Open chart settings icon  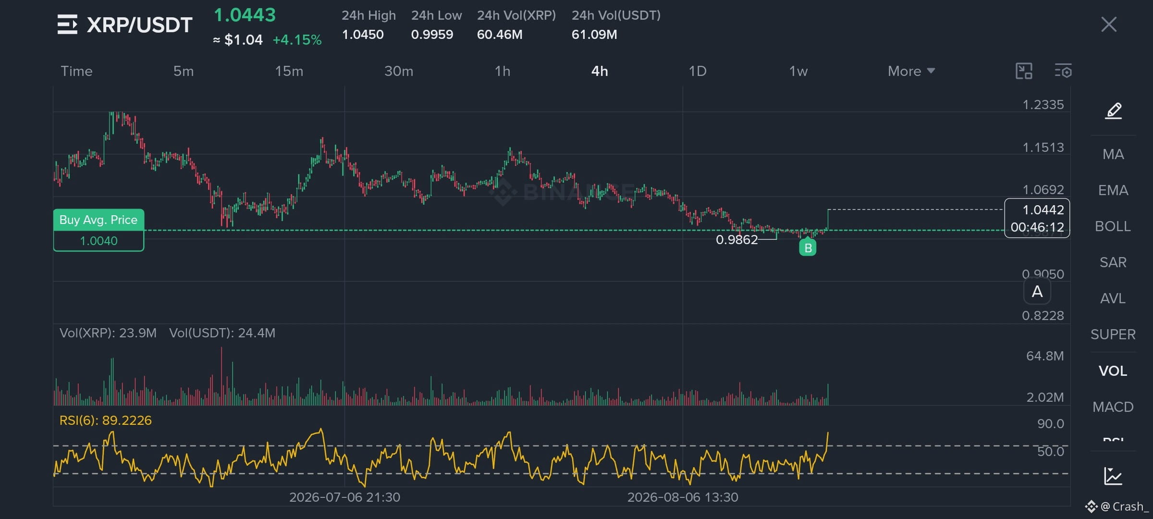pos(1063,71)
